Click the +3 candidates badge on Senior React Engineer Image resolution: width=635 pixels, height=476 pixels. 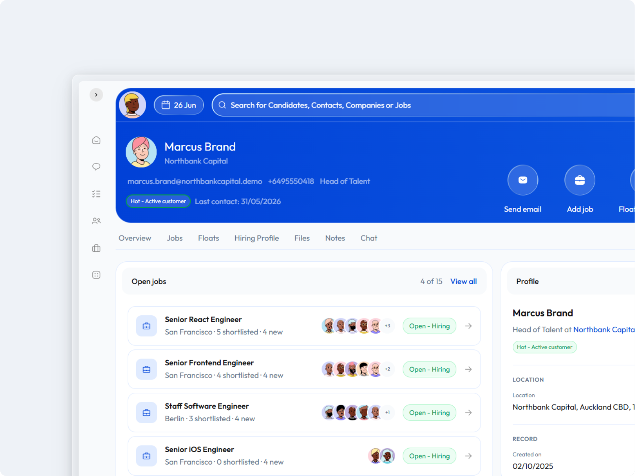(x=387, y=326)
